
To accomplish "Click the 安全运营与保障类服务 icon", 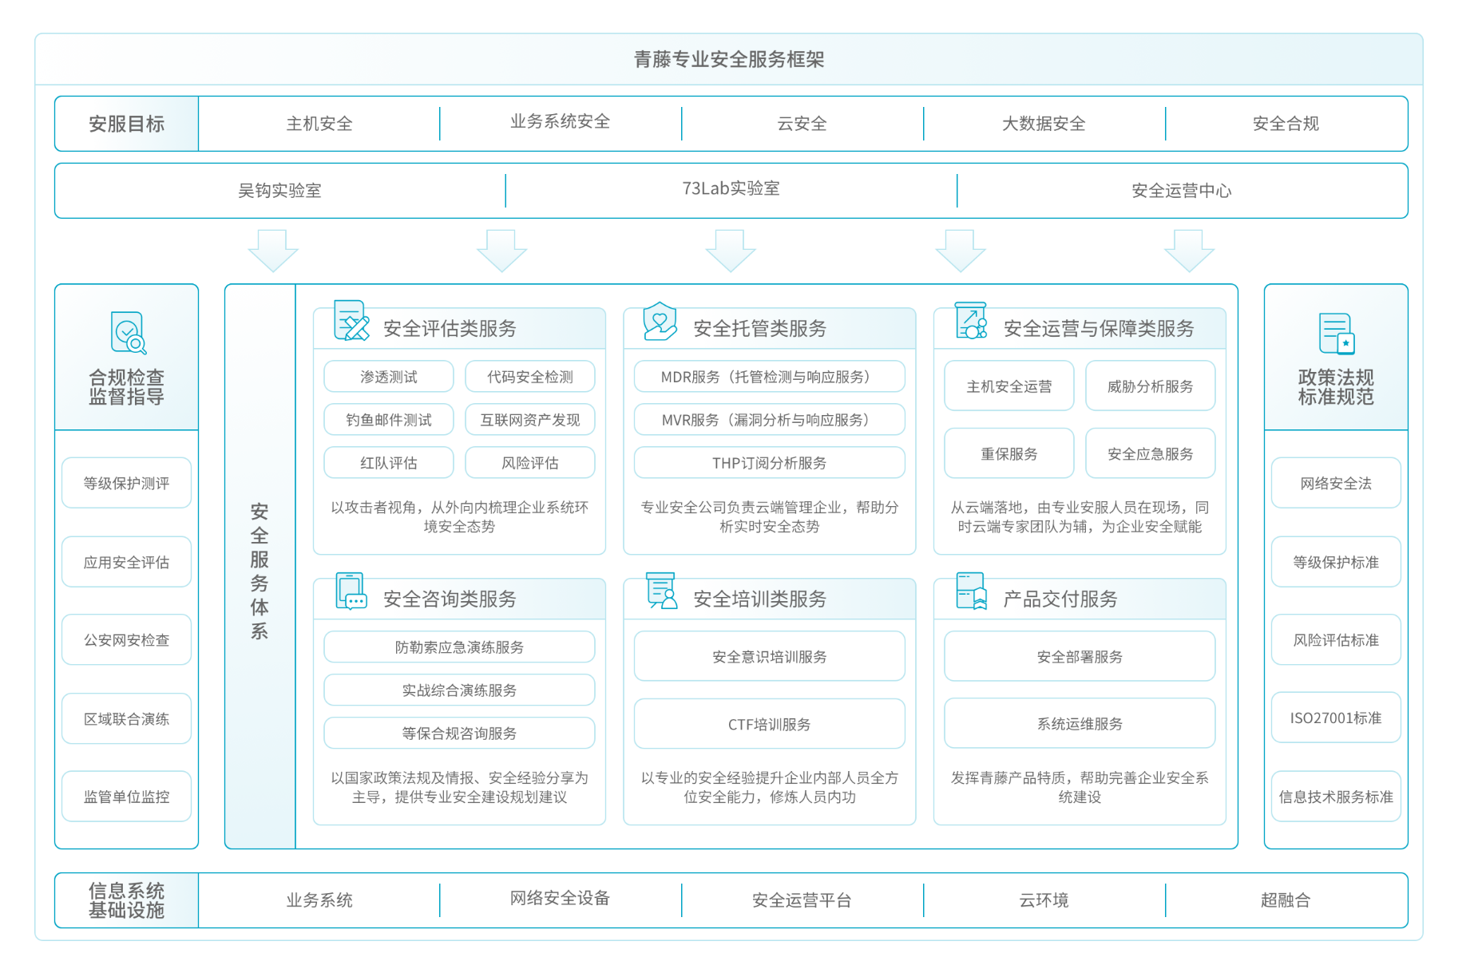I will (x=971, y=321).
